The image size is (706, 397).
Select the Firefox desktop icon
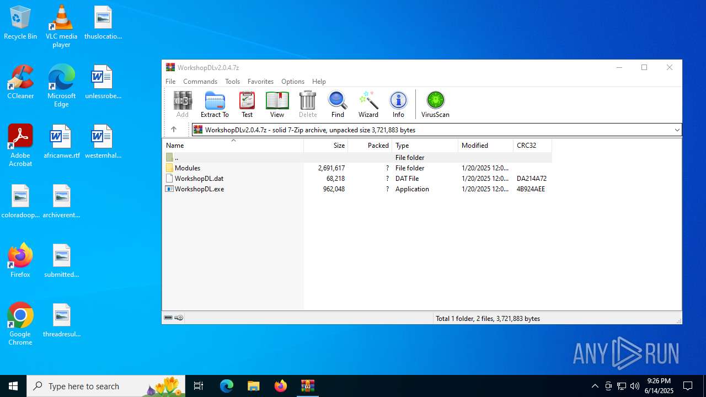(20, 261)
